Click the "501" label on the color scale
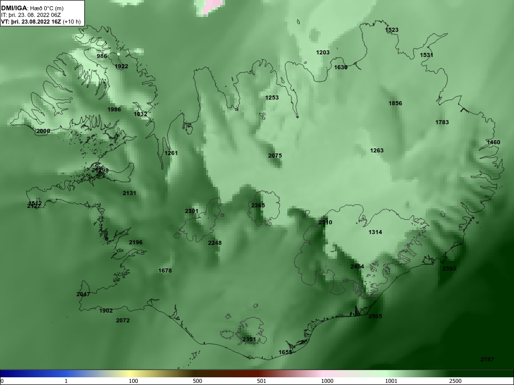The height and width of the screenshot is (385, 514). [262, 381]
